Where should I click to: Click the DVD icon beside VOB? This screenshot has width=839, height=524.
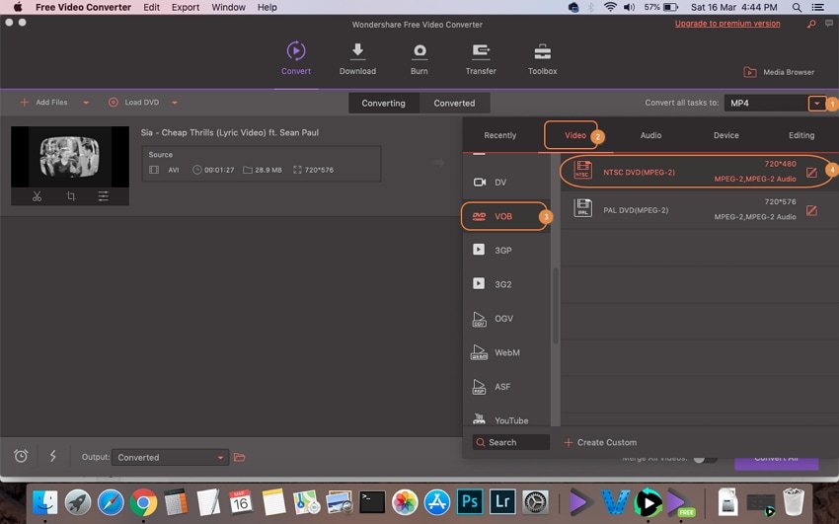point(479,216)
